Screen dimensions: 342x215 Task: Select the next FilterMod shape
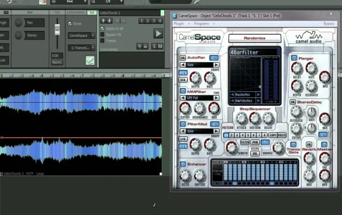[x=216, y=131]
